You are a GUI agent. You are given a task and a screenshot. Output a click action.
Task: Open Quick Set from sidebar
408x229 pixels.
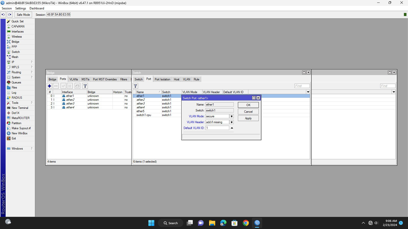[x=17, y=21]
